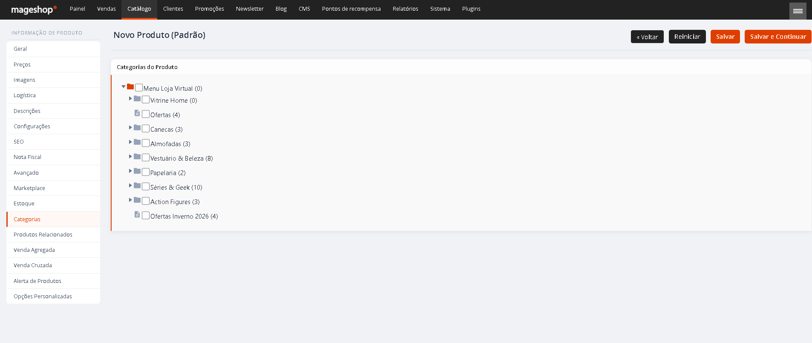Click the document icon beside Ofertas Inverno 2026

tap(137, 214)
